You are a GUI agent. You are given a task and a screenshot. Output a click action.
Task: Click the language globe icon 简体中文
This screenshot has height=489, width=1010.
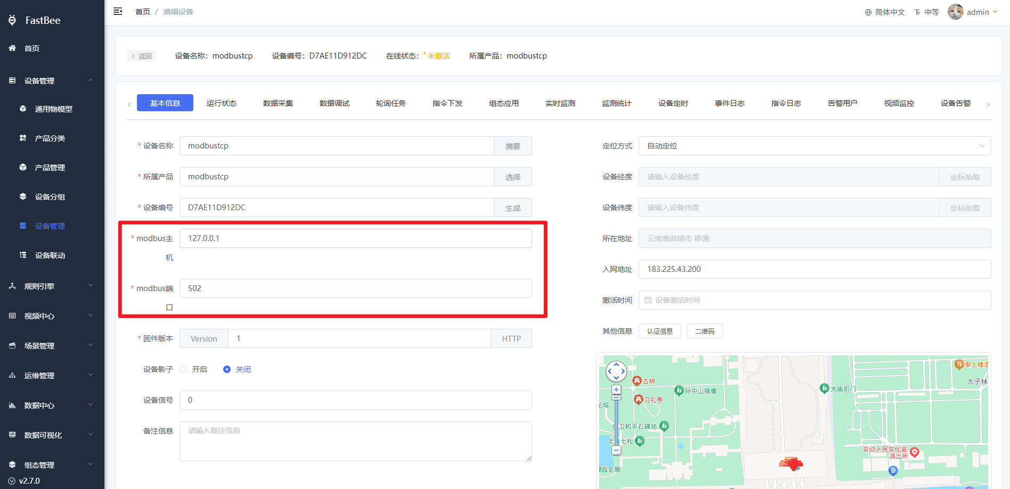point(868,12)
